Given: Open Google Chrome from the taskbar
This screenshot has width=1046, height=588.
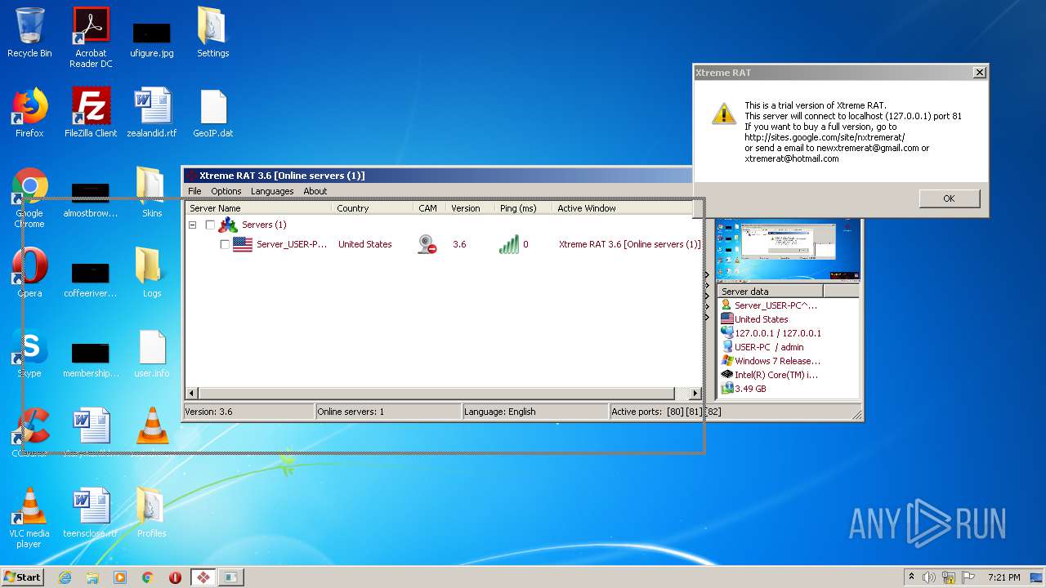Looking at the screenshot, I should pyautogui.click(x=148, y=577).
